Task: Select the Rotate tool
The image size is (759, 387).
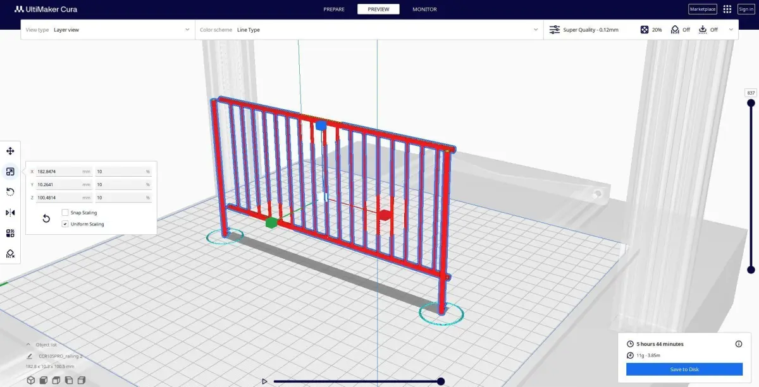Action: [x=10, y=192]
